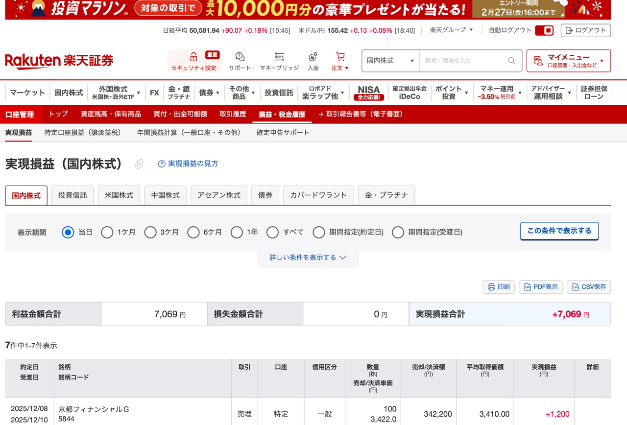This screenshot has width=627, height=425.
Task: Click the この条件で表示する button
Action: [559, 231]
